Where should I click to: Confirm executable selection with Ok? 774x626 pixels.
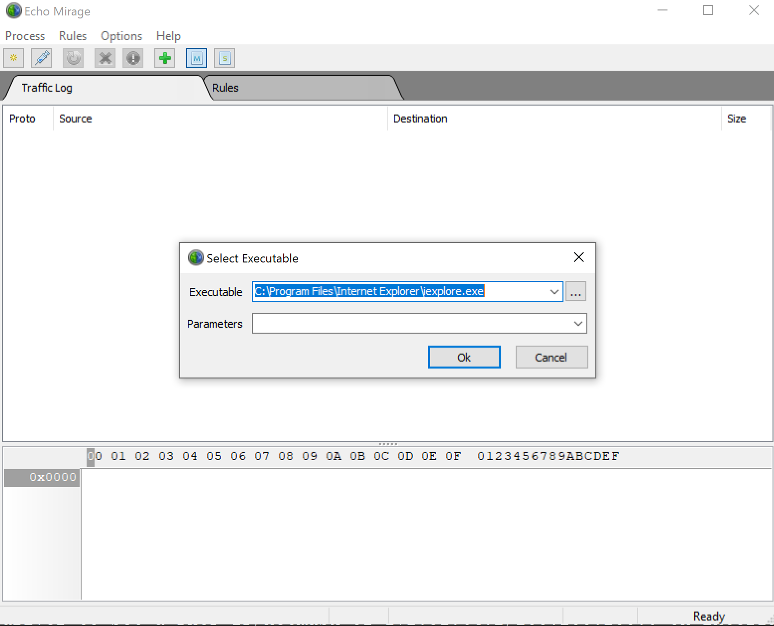point(463,357)
